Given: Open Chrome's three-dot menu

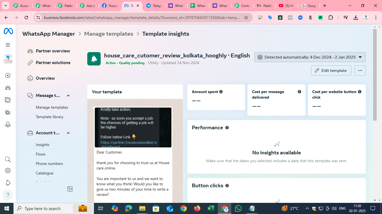Looking at the screenshot, I should [x=376, y=18].
